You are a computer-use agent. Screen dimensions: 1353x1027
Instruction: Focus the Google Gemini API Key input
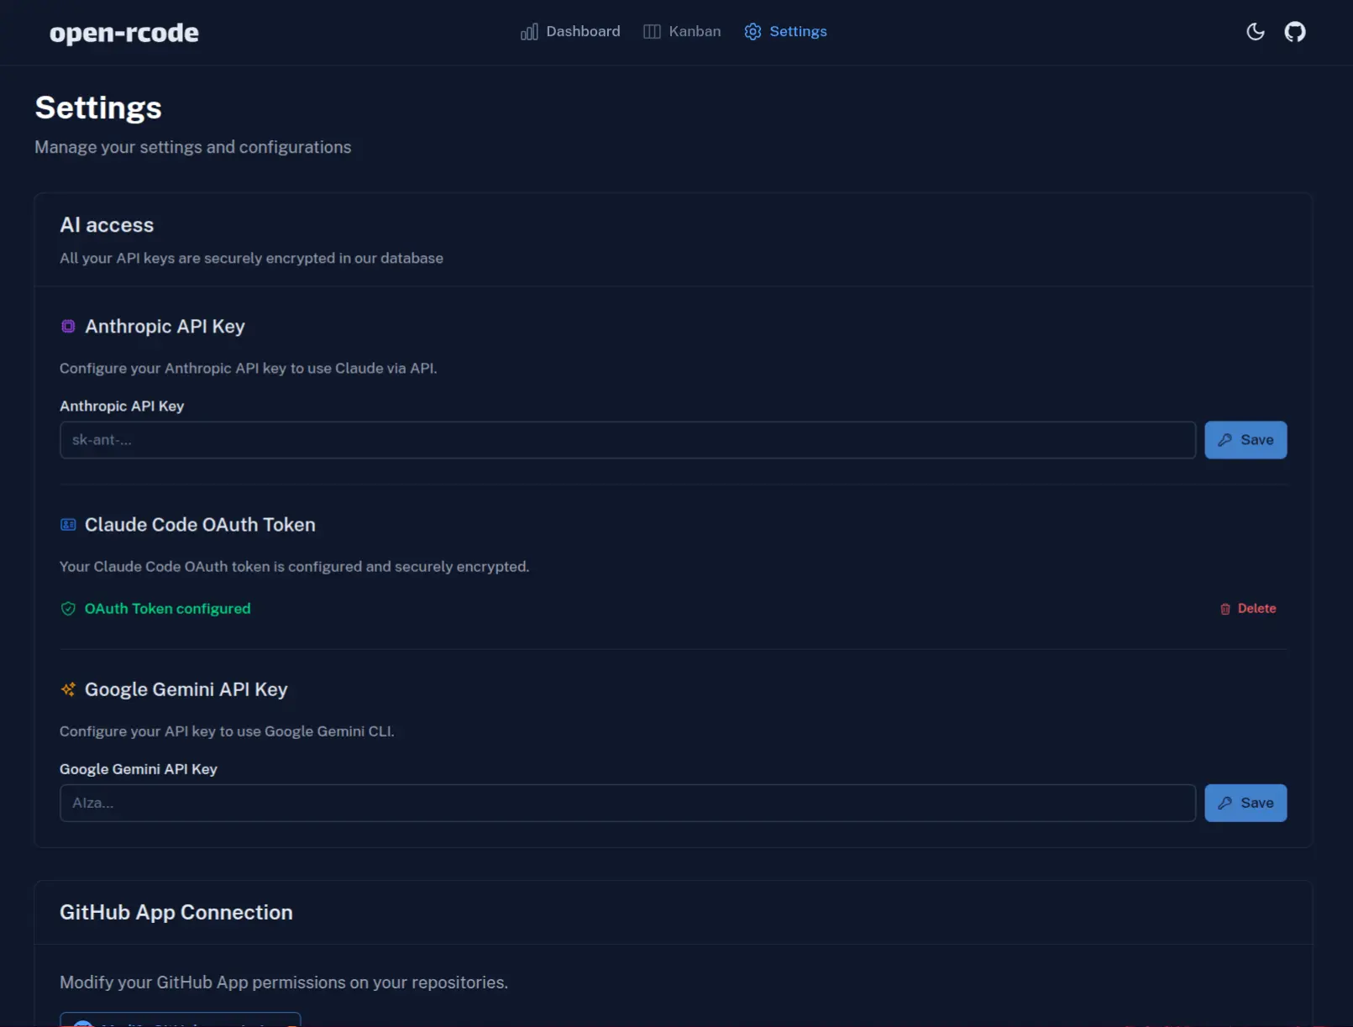pyautogui.click(x=627, y=803)
